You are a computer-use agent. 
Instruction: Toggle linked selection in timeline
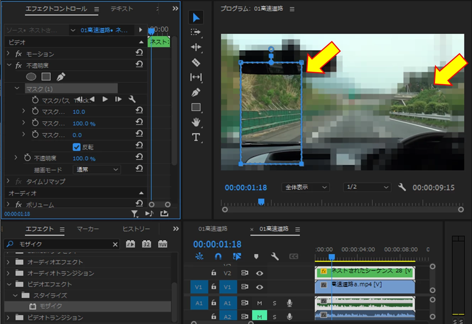click(x=237, y=256)
